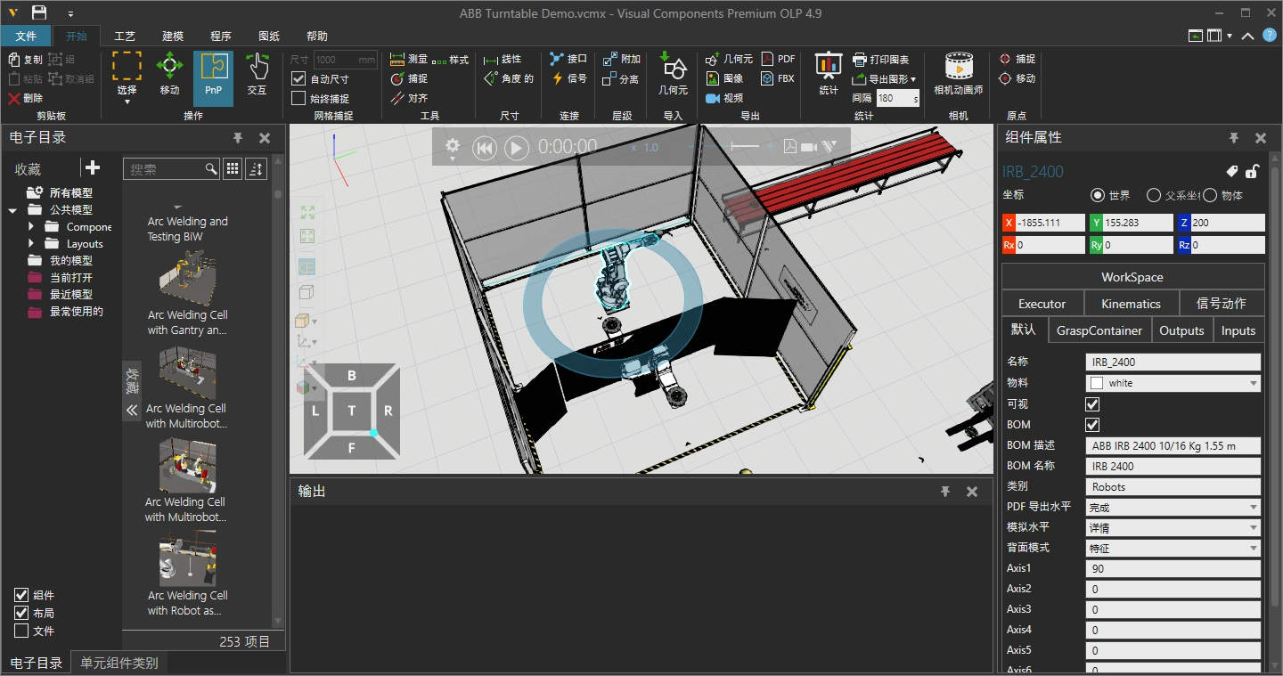1283x676 pixels.
Task: Click the 分离 detach hierarchy tool
Action: [621, 78]
